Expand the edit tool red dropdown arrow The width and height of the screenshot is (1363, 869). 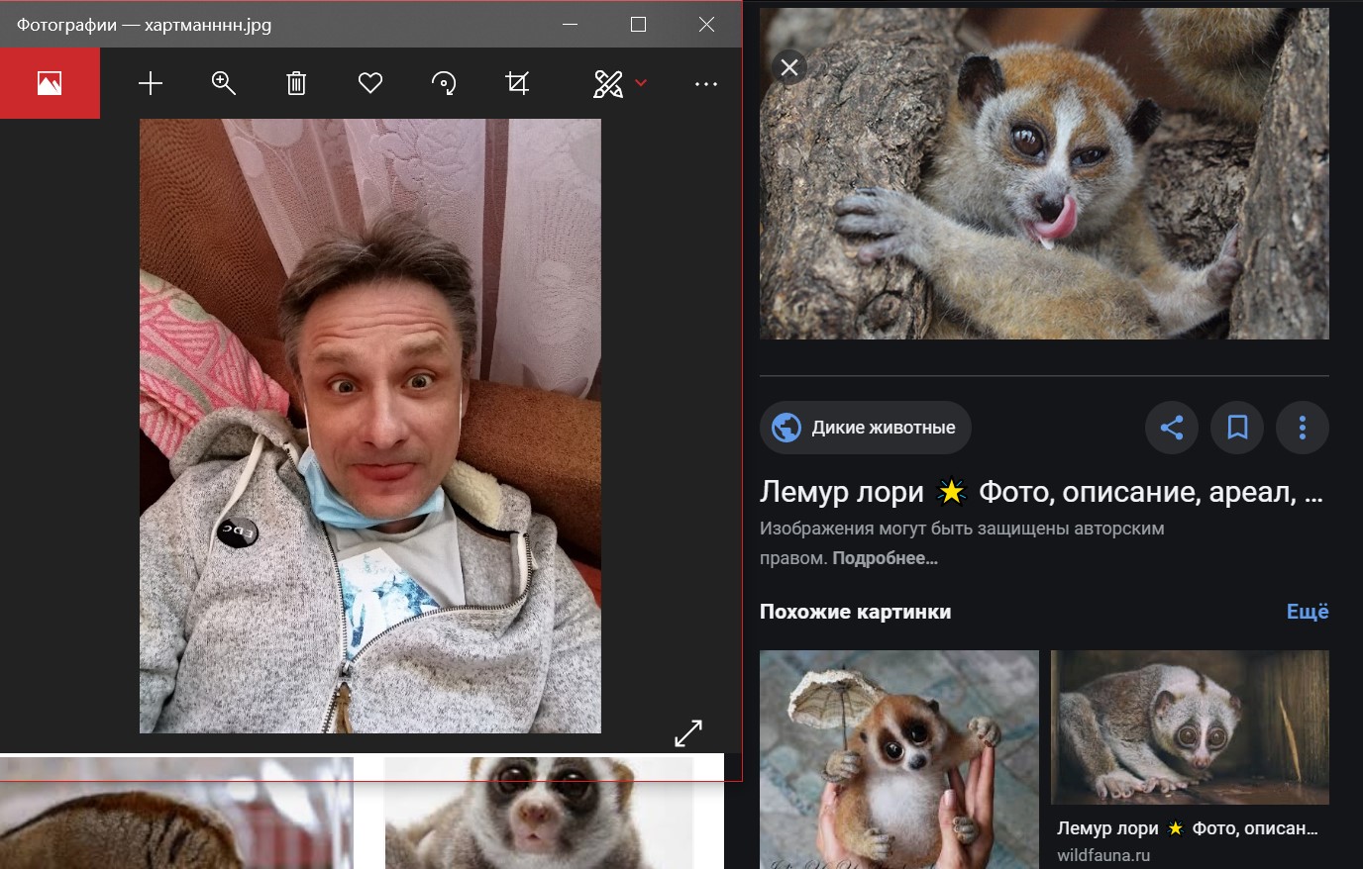(641, 83)
